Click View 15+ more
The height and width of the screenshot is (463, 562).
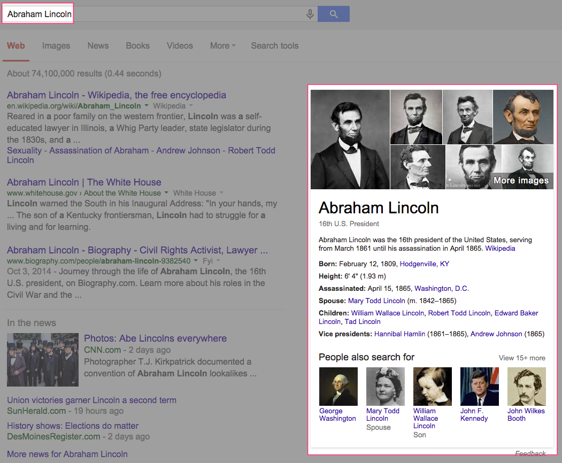coord(522,358)
